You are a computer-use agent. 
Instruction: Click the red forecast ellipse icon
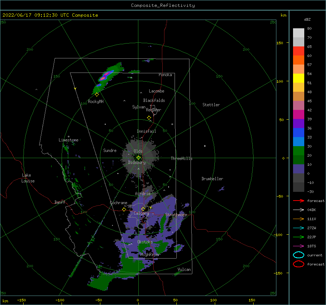(x=298, y=264)
